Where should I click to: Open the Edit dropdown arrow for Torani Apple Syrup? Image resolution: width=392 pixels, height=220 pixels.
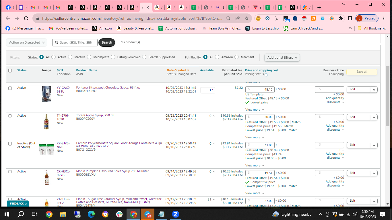coord(374,117)
